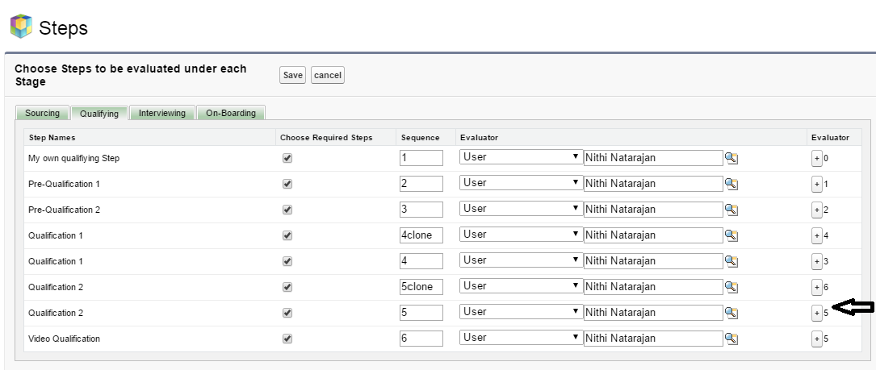Screen dimensions: 876x370
Task: Uncheck required step for My own qualifying Step
Action: [x=287, y=159]
